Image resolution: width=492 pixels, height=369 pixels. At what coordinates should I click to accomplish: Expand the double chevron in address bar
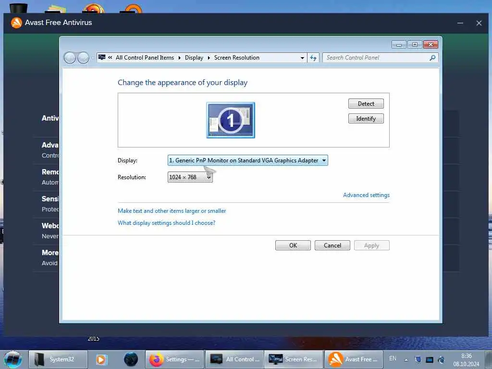click(x=110, y=58)
